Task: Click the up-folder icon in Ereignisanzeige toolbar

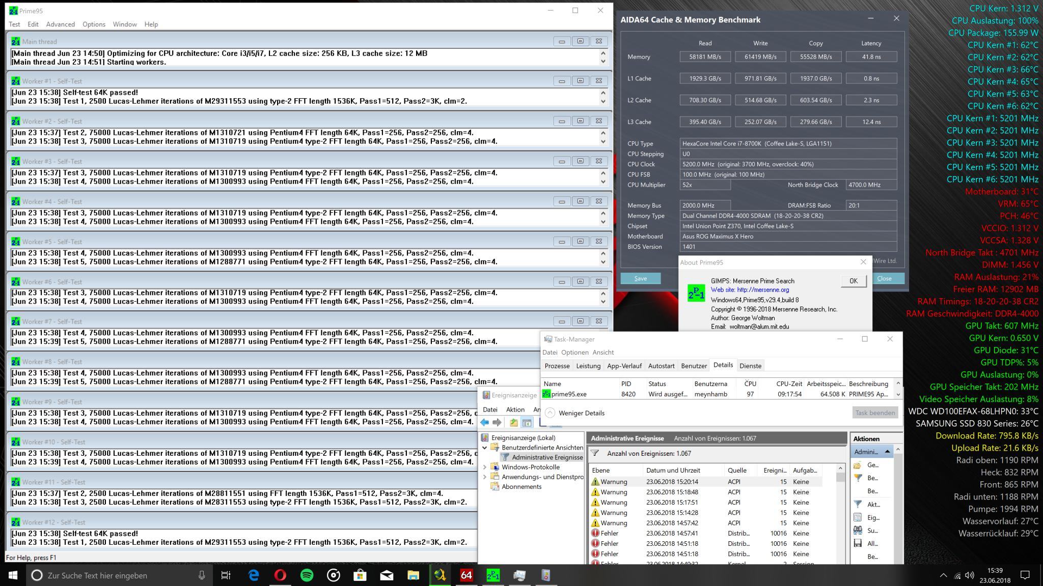Action: (514, 422)
